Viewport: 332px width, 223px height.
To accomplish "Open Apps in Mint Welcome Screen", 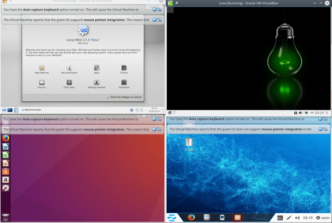I will click(97, 69).
